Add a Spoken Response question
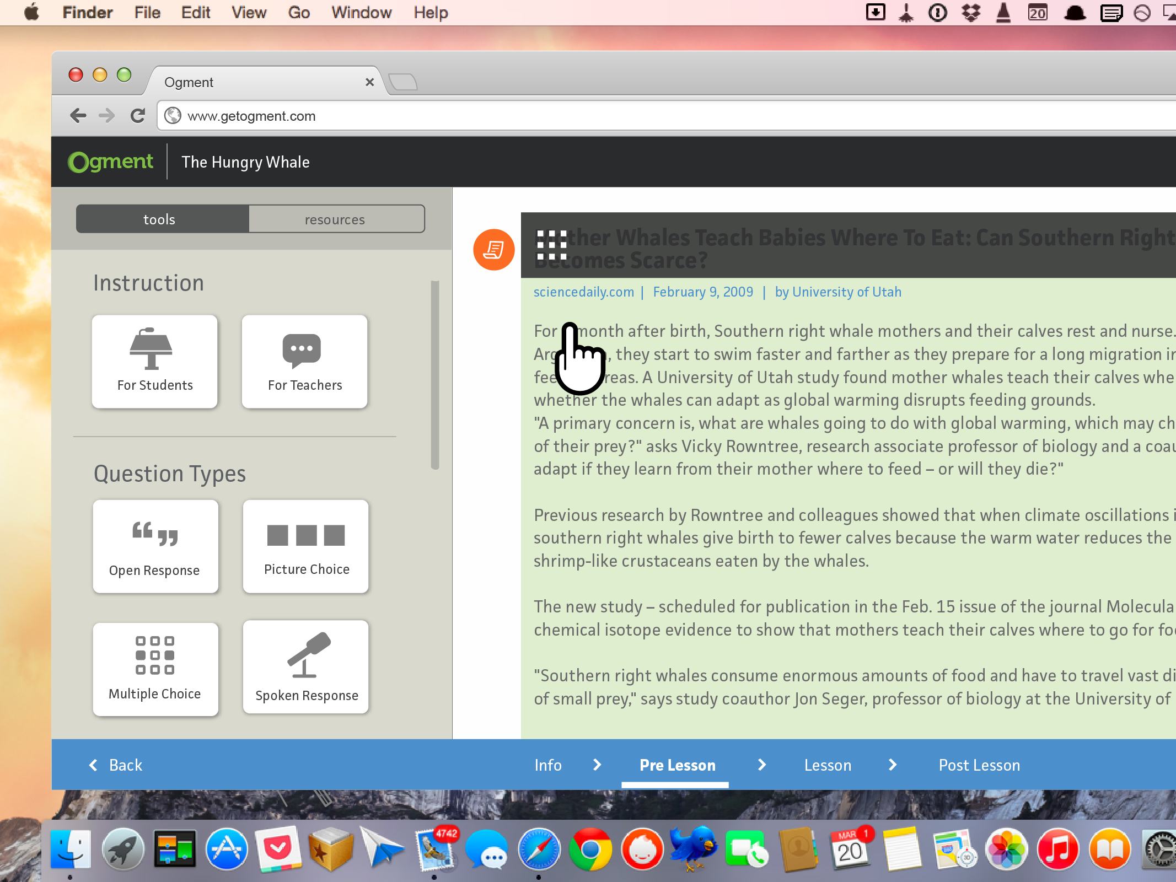Image resolution: width=1176 pixels, height=882 pixels. (x=306, y=667)
